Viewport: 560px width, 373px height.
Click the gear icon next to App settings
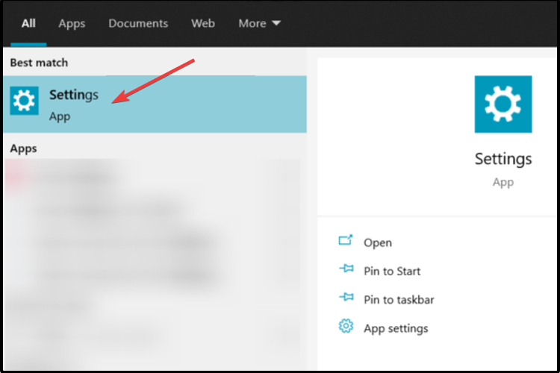click(x=346, y=326)
